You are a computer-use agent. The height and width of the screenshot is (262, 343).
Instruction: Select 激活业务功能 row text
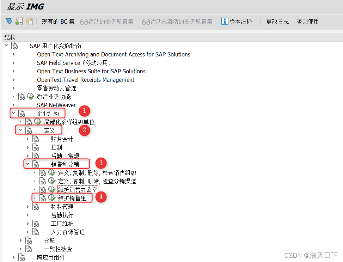pyautogui.click(x=54, y=97)
